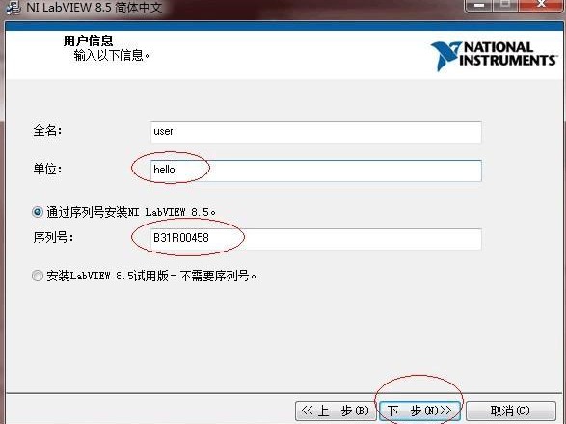Click the National Instruments logo

pos(494,56)
